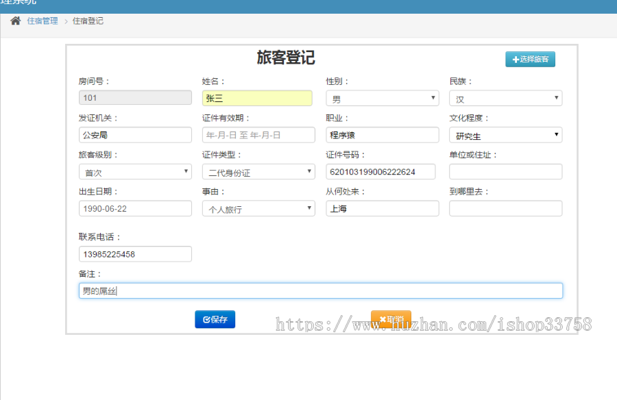Click the empty 到哪里去 field
Screen dimensions: 617x400
506,208
